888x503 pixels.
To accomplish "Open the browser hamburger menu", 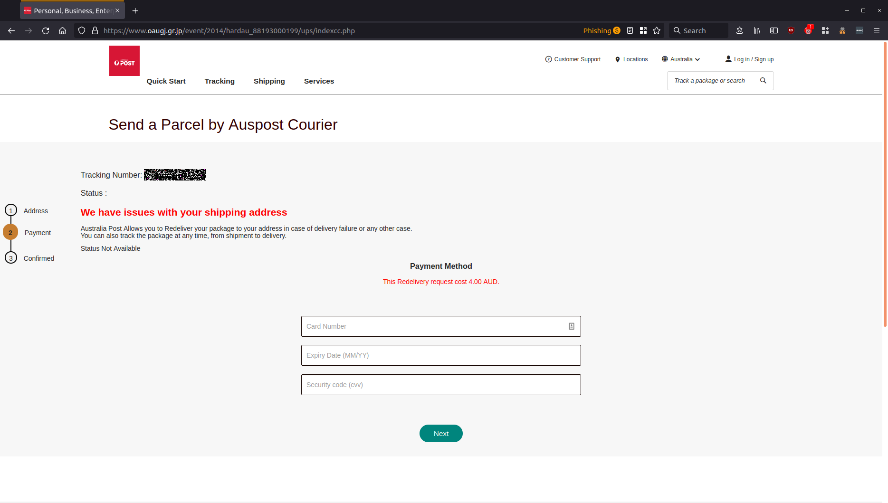I will point(877,30).
